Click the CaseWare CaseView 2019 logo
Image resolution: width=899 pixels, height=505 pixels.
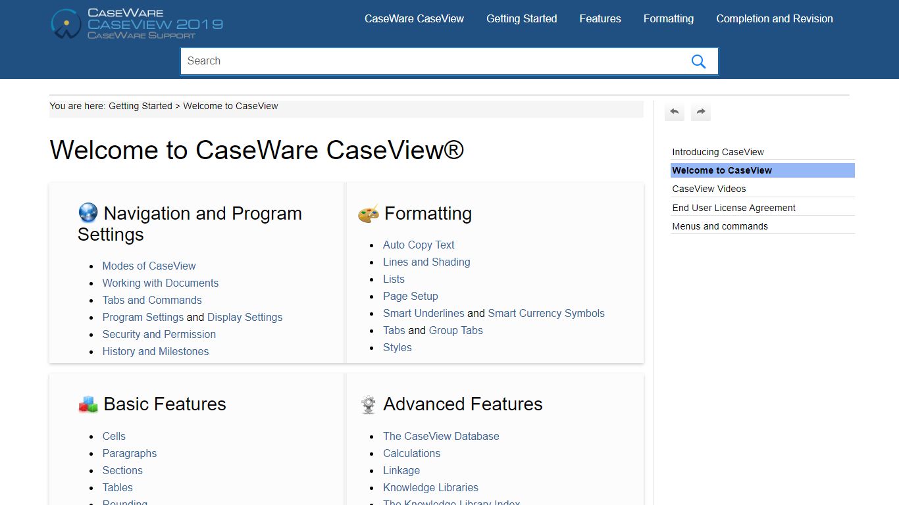(x=137, y=24)
